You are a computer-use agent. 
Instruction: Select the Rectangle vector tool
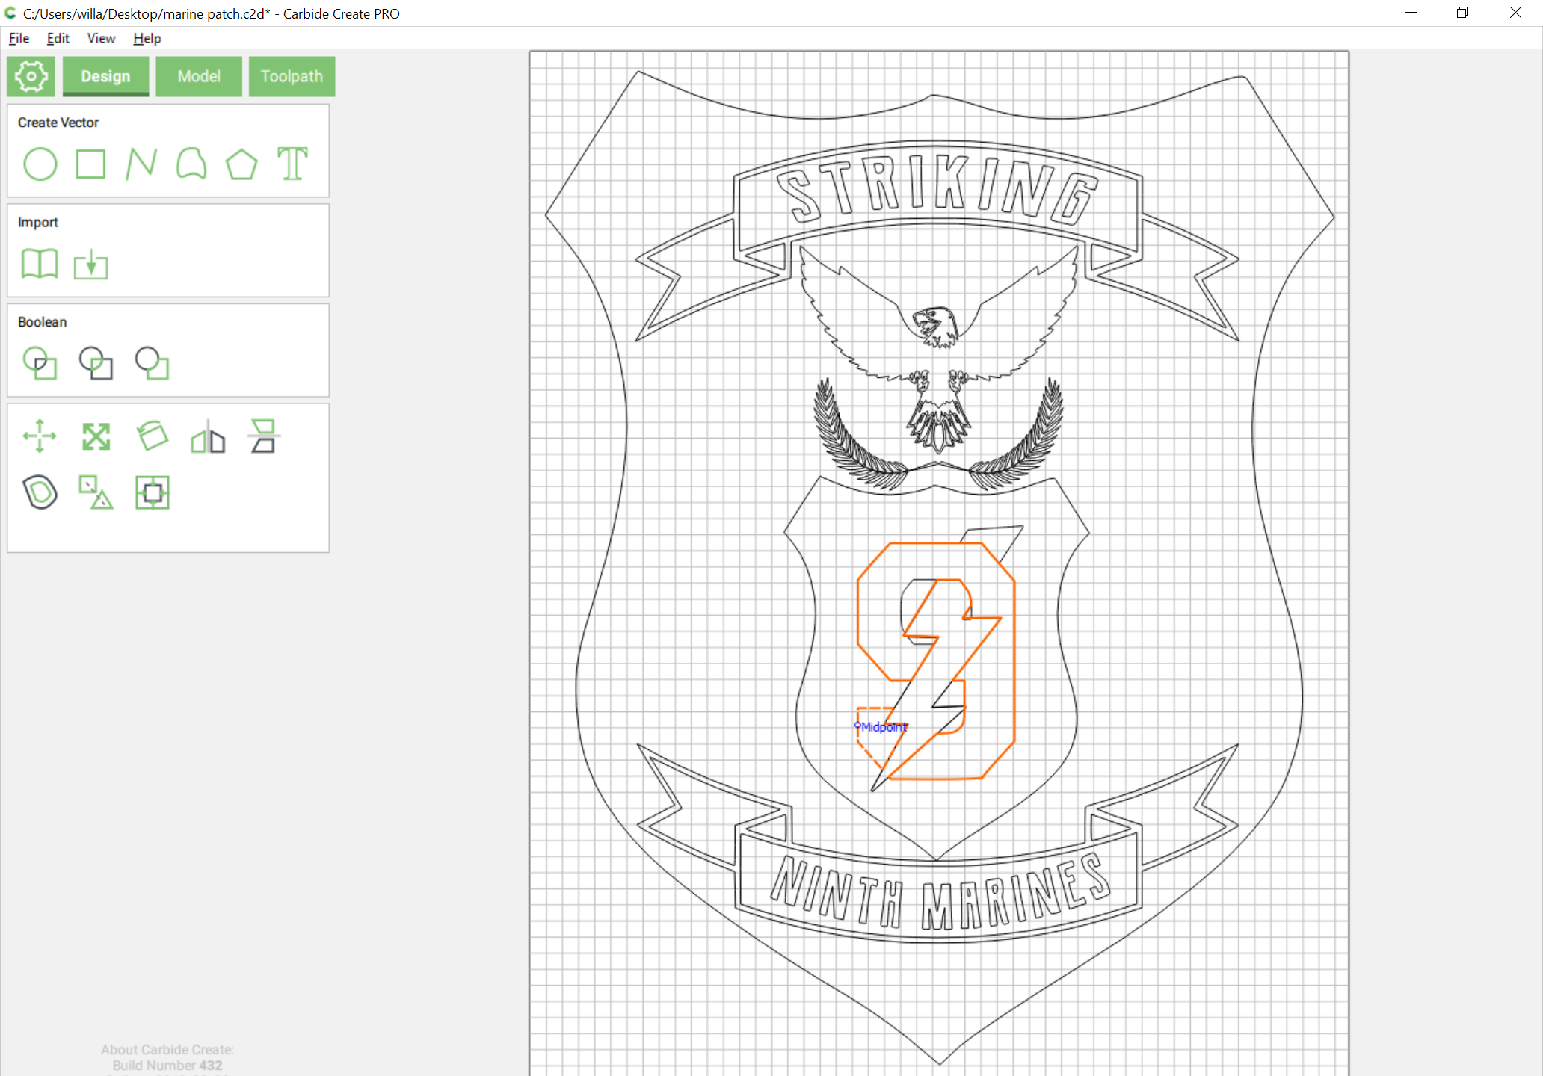click(x=90, y=164)
